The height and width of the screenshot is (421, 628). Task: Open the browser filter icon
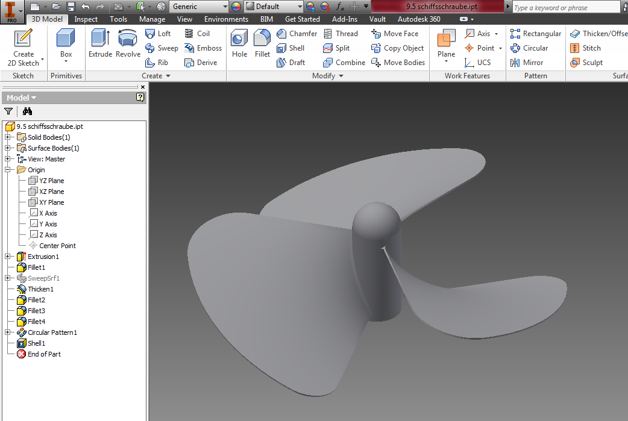tap(8, 111)
